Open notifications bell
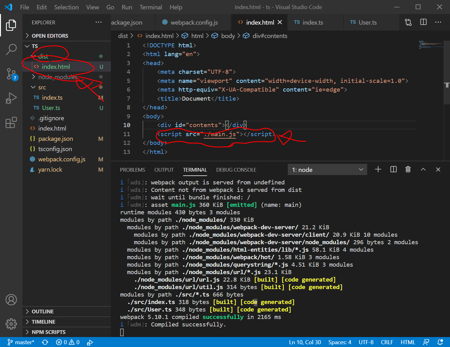This screenshot has width=450, height=347. (440, 342)
